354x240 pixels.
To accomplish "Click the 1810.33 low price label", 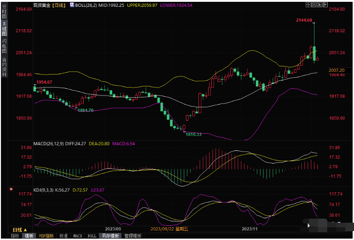I will 194,135.
